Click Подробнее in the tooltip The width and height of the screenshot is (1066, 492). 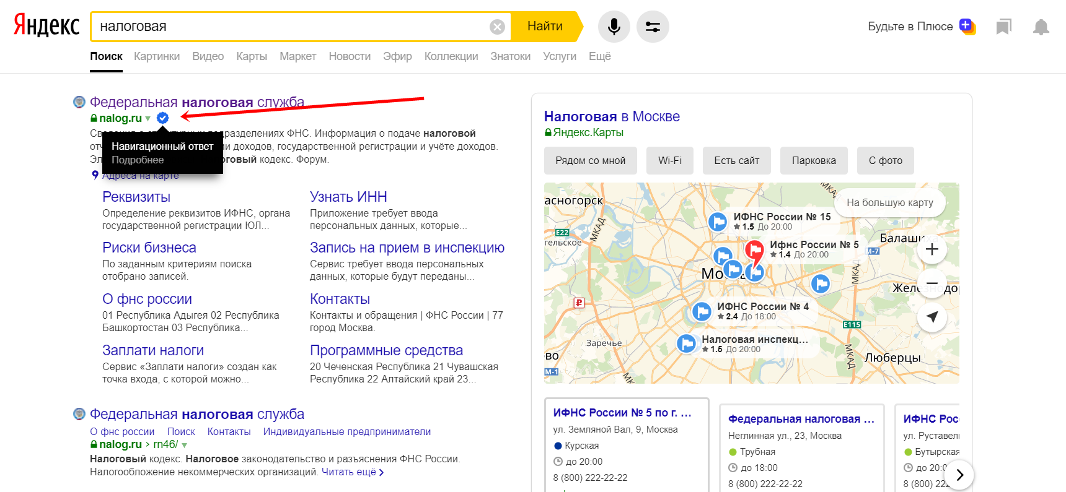138,160
